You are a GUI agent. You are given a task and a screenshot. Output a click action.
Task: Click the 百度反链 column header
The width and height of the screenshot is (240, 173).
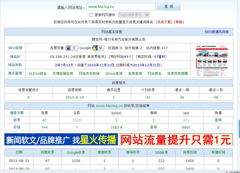point(190,152)
